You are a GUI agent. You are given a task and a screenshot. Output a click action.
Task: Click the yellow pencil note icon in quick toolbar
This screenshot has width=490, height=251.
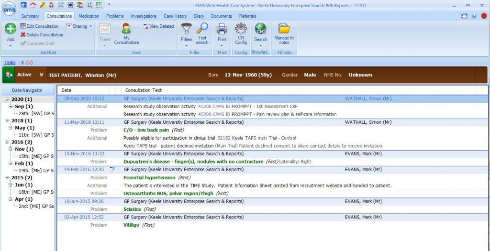43,5
